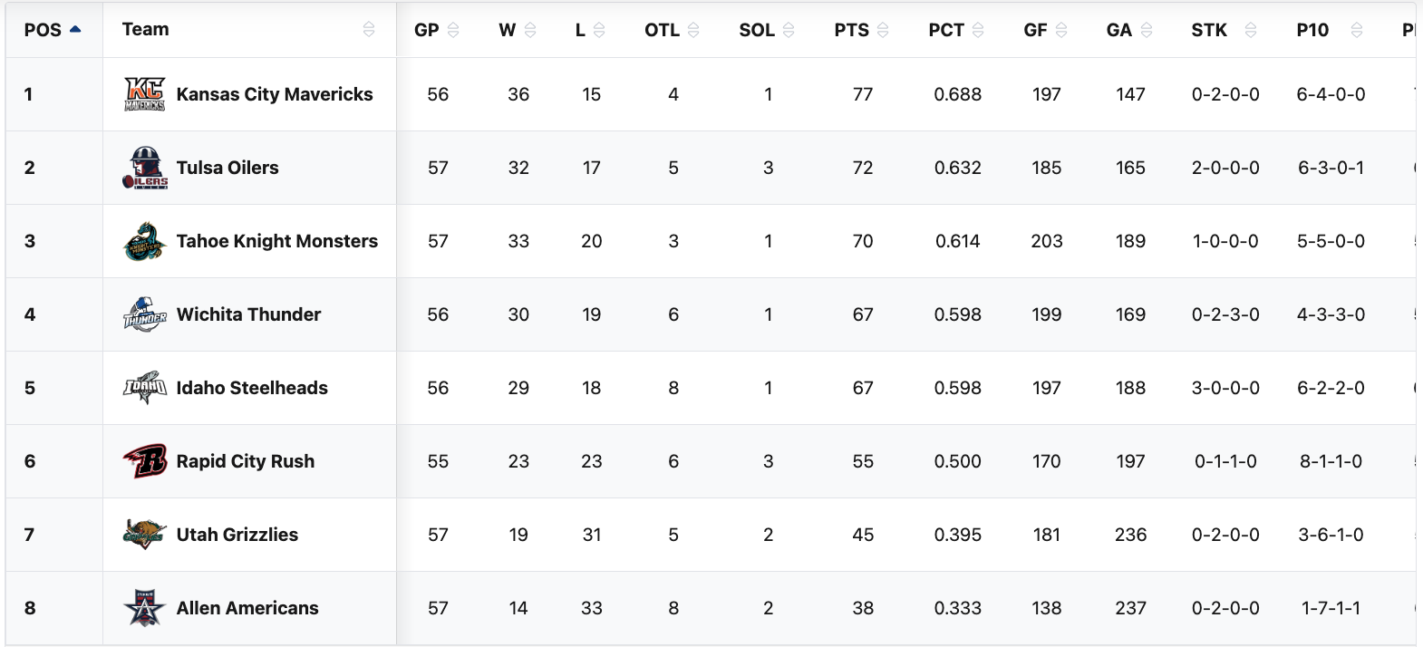The width and height of the screenshot is (1423, 647).
Task: Click the Rapid City Rush logo
Action: [x=144, y=461]
